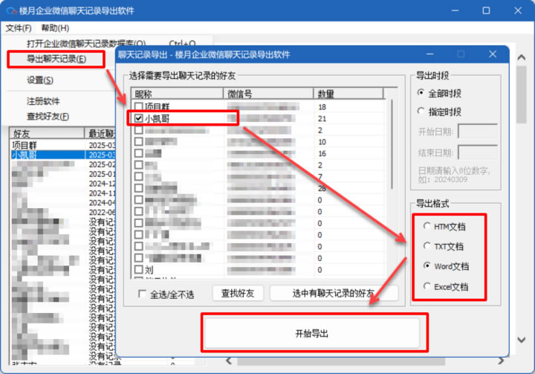This screenshot has height=374, width=535.
Task: Open the 文件(F) menu
Action: [19, 28]
